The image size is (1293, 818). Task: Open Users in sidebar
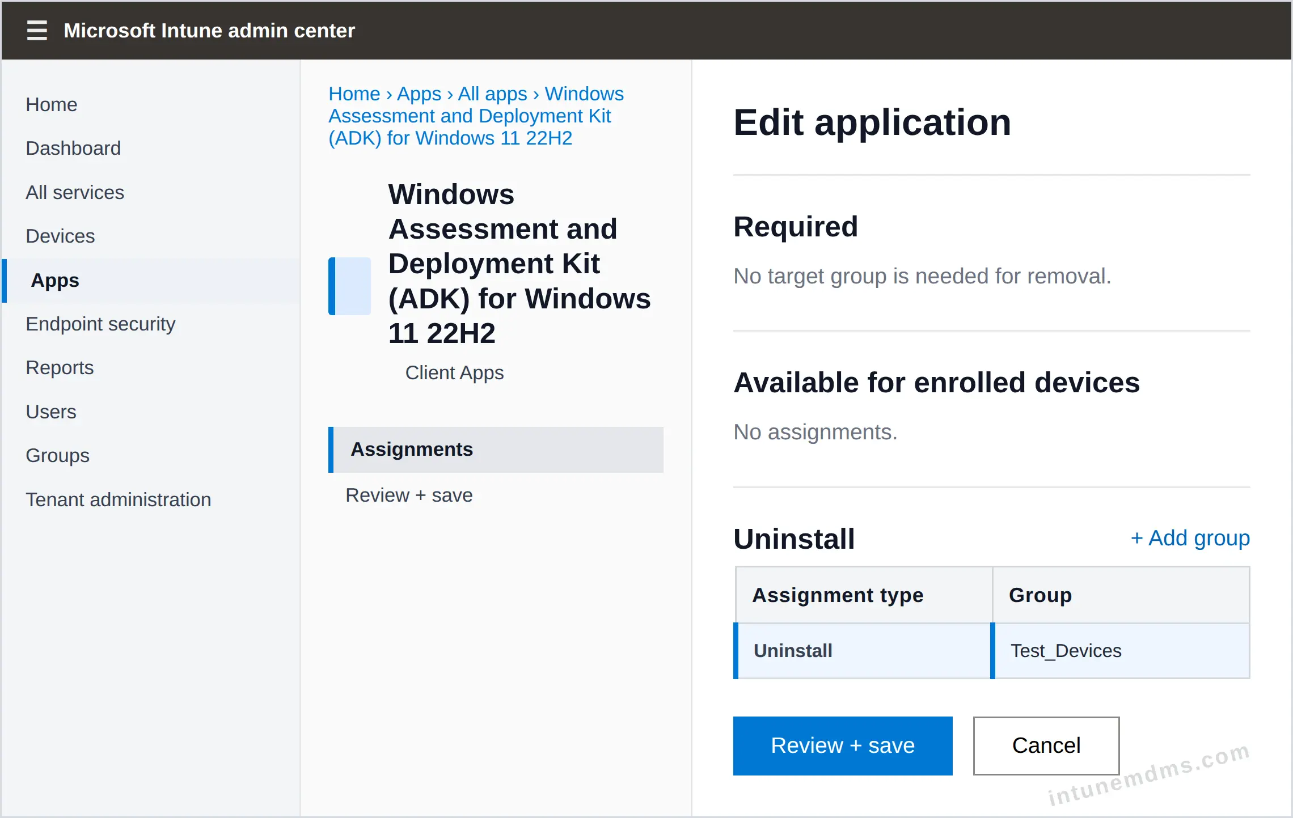[x=51, y=412]
